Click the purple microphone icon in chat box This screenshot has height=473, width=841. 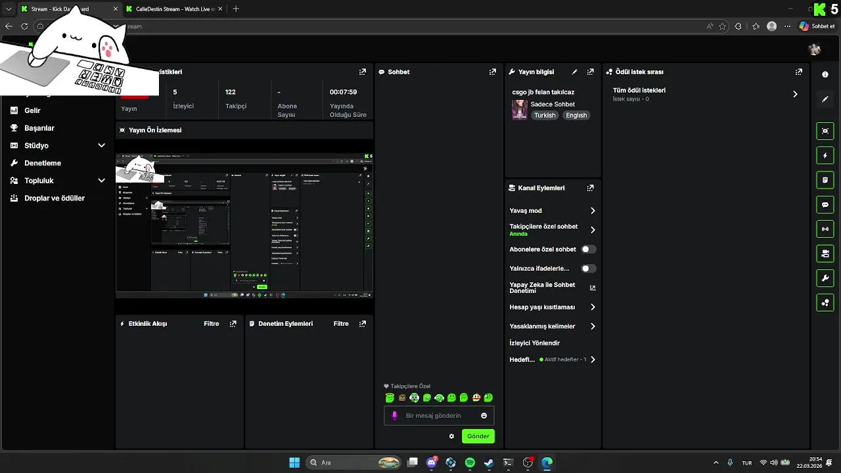pyautogui.click(x=395, y=415)
